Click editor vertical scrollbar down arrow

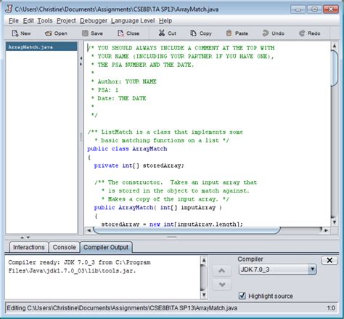335,222
